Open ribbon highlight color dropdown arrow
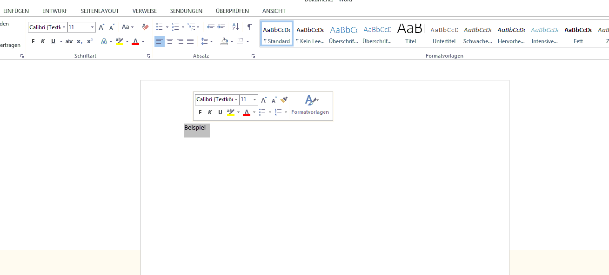This screenshot has width=609, height=275. (x=127, y=41)
